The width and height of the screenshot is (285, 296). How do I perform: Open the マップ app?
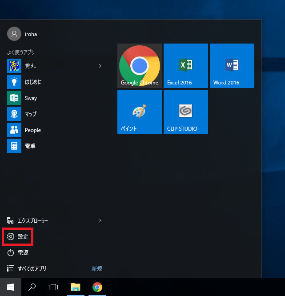[31, 114]
